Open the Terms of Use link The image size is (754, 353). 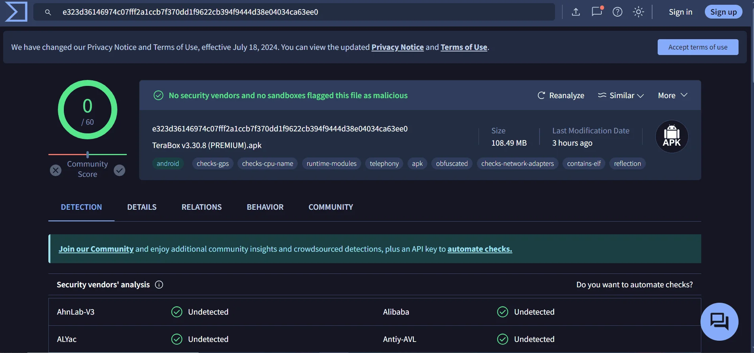464,47
